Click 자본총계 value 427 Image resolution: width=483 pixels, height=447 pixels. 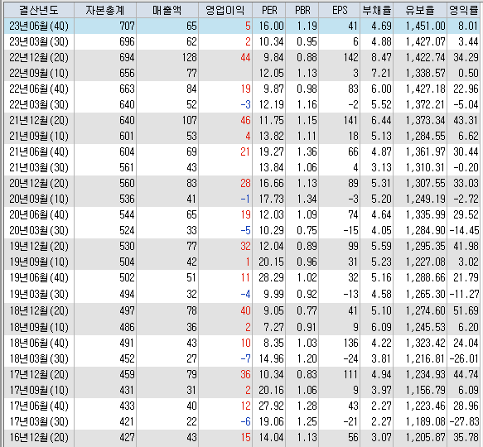[127, 437]
